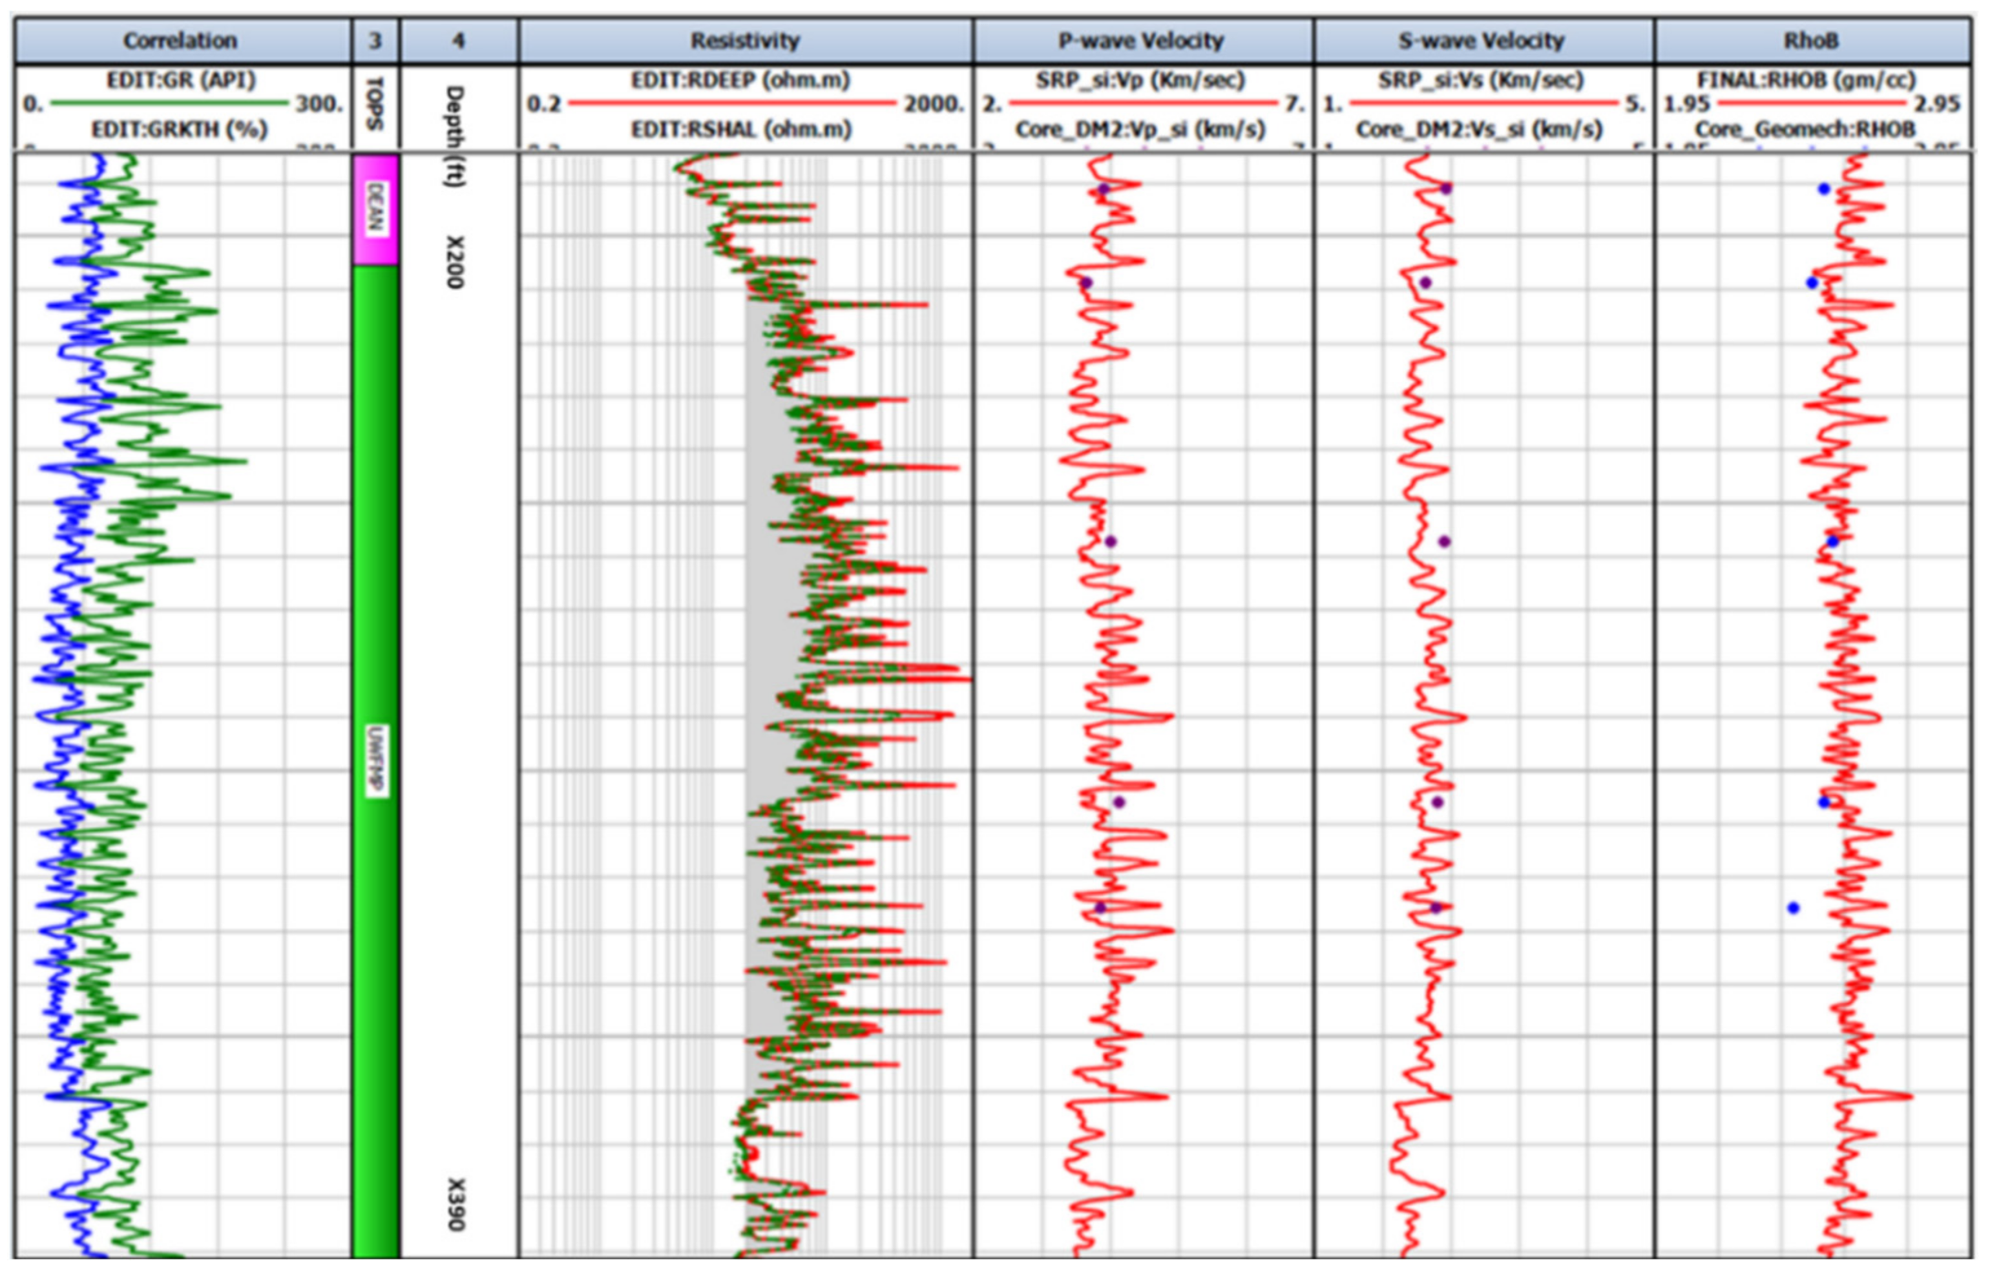Click the P-wave Velocity track header

click(1142, 41)
